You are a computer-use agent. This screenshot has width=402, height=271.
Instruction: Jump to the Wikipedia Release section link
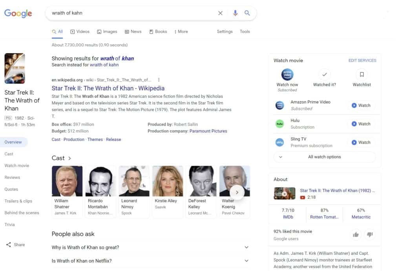click(x=113, y=139)
